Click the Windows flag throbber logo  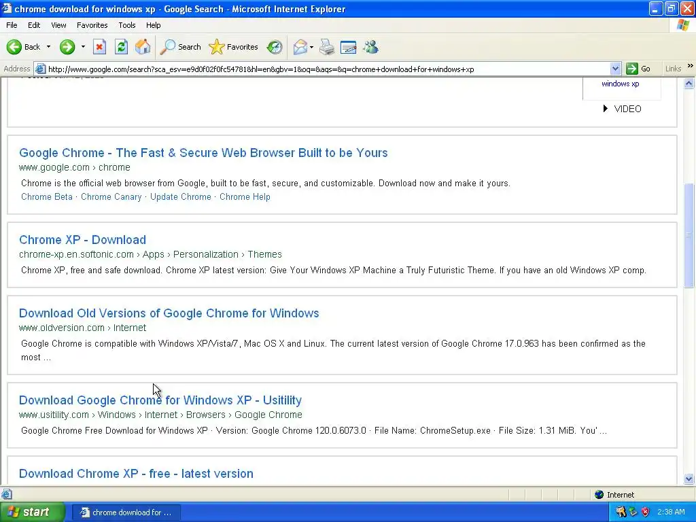tap(683, 25)
